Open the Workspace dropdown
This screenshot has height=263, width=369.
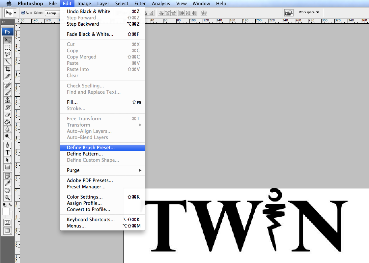[309, 12]
